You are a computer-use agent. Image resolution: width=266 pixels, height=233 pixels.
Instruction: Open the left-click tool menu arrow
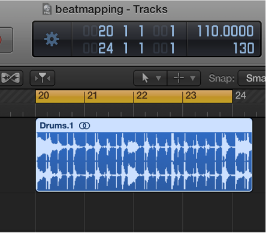159,78
